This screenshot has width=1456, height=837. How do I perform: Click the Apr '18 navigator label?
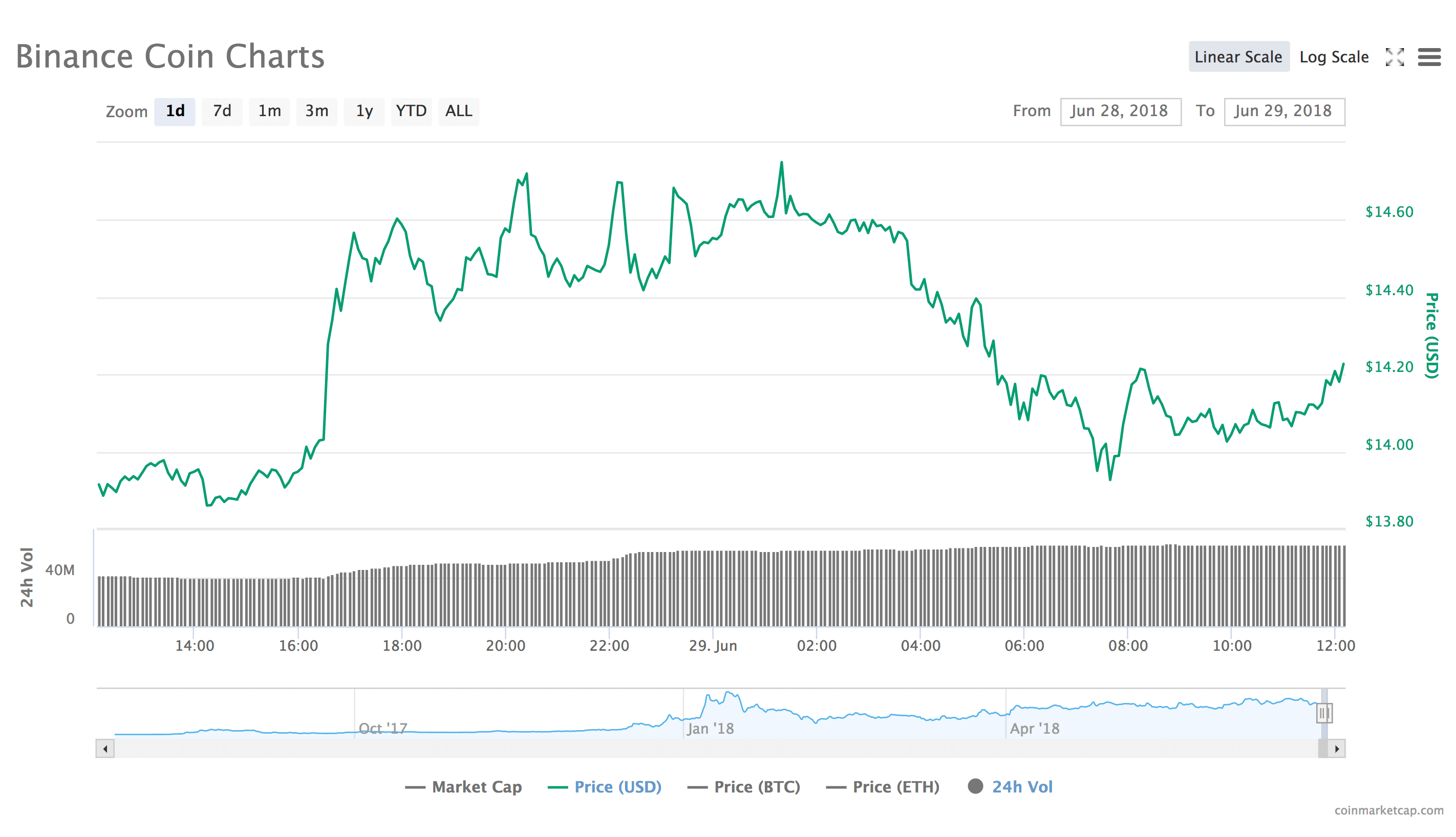click(x=1034, y=729)
